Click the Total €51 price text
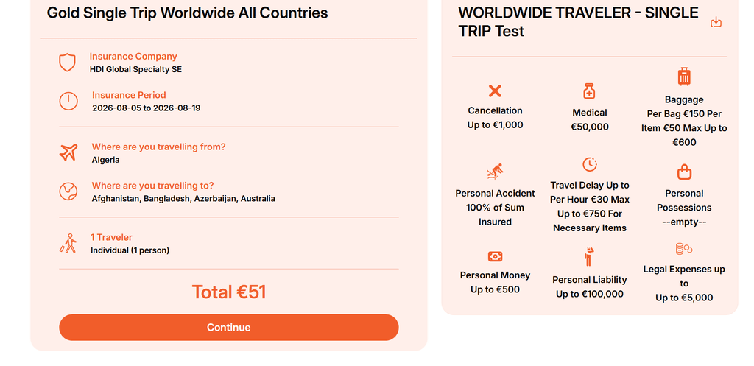The width and height of the screenshot is (754, 366). pyautogui.click(x=229, y=292)
